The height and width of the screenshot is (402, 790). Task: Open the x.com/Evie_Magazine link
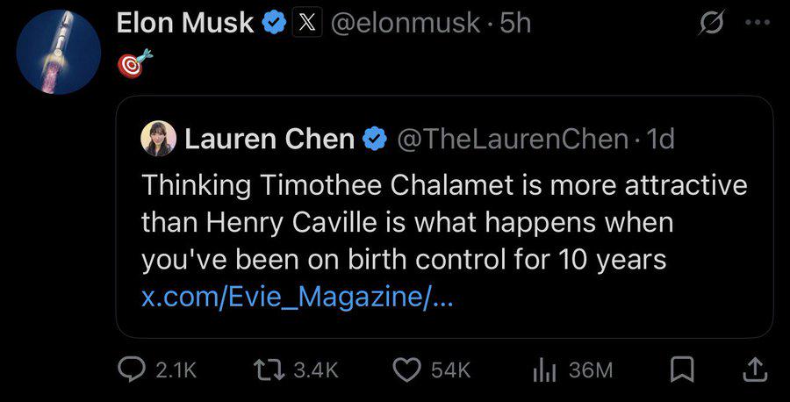point(298,297)
